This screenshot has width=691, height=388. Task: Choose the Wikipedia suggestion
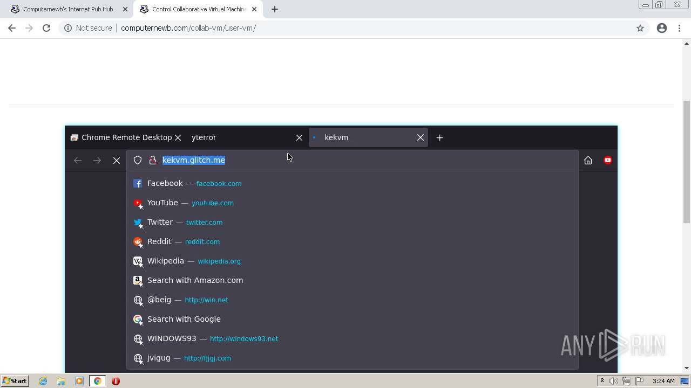click(x=352, y=261)
